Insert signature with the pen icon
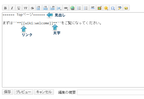 tap(119, 8)
